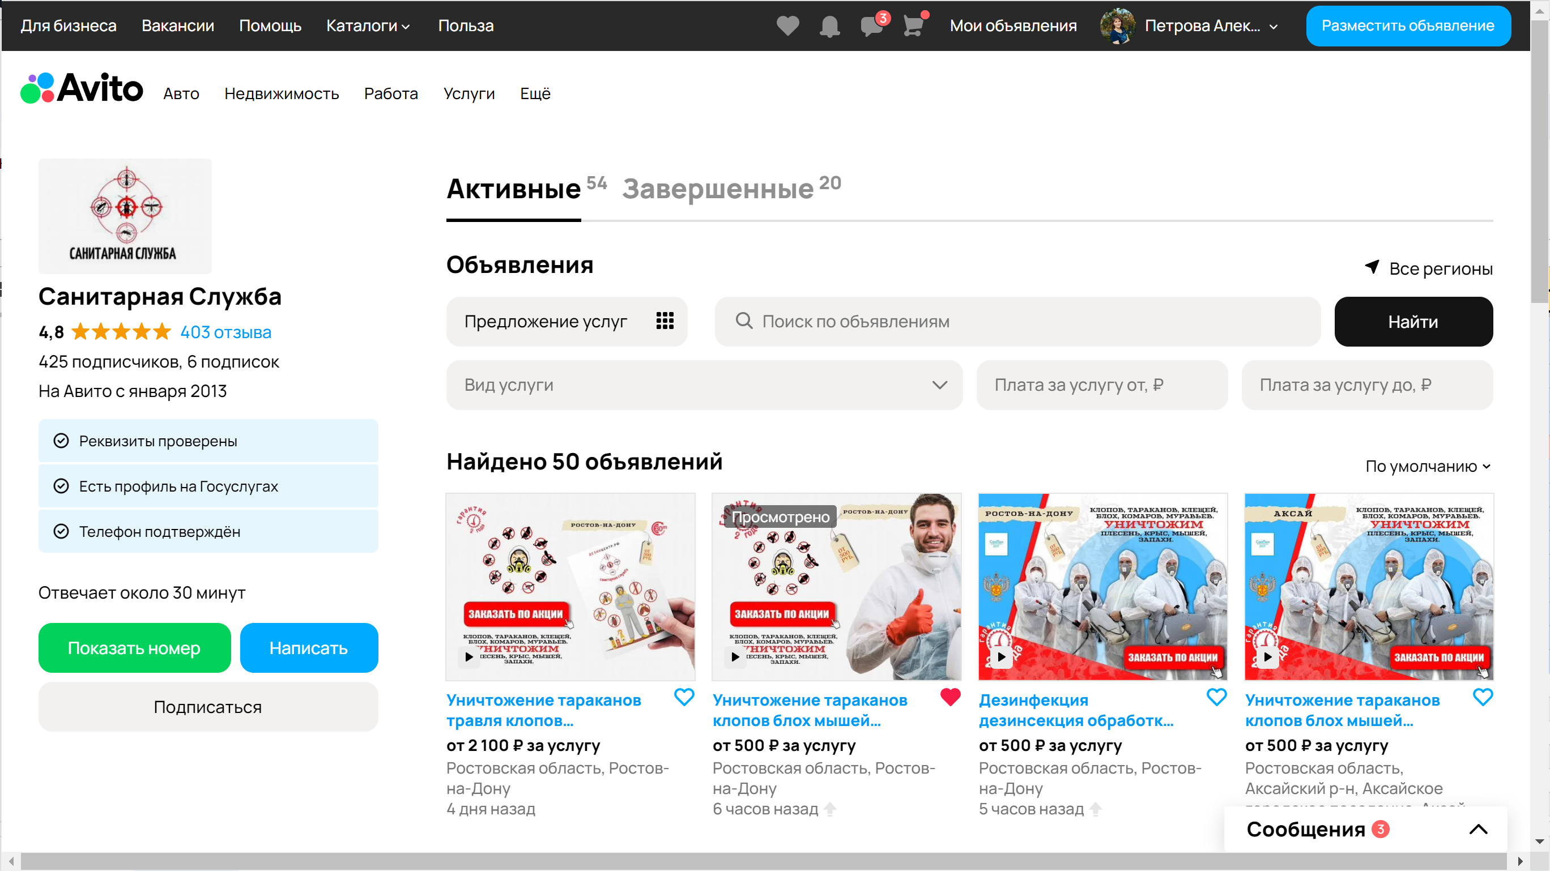
Task: Favorite the Дезинфекция дезинсекция listing
Action: tap(1216, 697)
